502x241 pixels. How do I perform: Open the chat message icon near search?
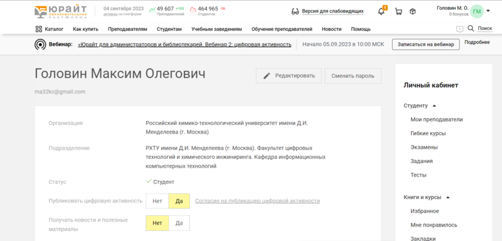click(x=460, y=29)
